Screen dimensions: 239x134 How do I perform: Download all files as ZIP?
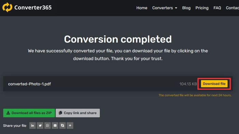coord(29,113)
